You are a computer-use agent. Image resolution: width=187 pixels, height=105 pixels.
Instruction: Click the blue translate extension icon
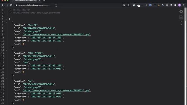[x=150, y=5]
